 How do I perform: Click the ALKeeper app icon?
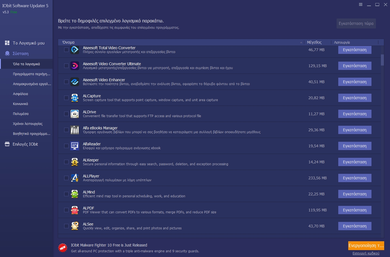pyautogui.click(x=75, y=162)
